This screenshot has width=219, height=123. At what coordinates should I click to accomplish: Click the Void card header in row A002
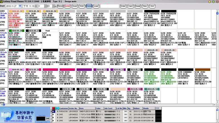[50, 31]
